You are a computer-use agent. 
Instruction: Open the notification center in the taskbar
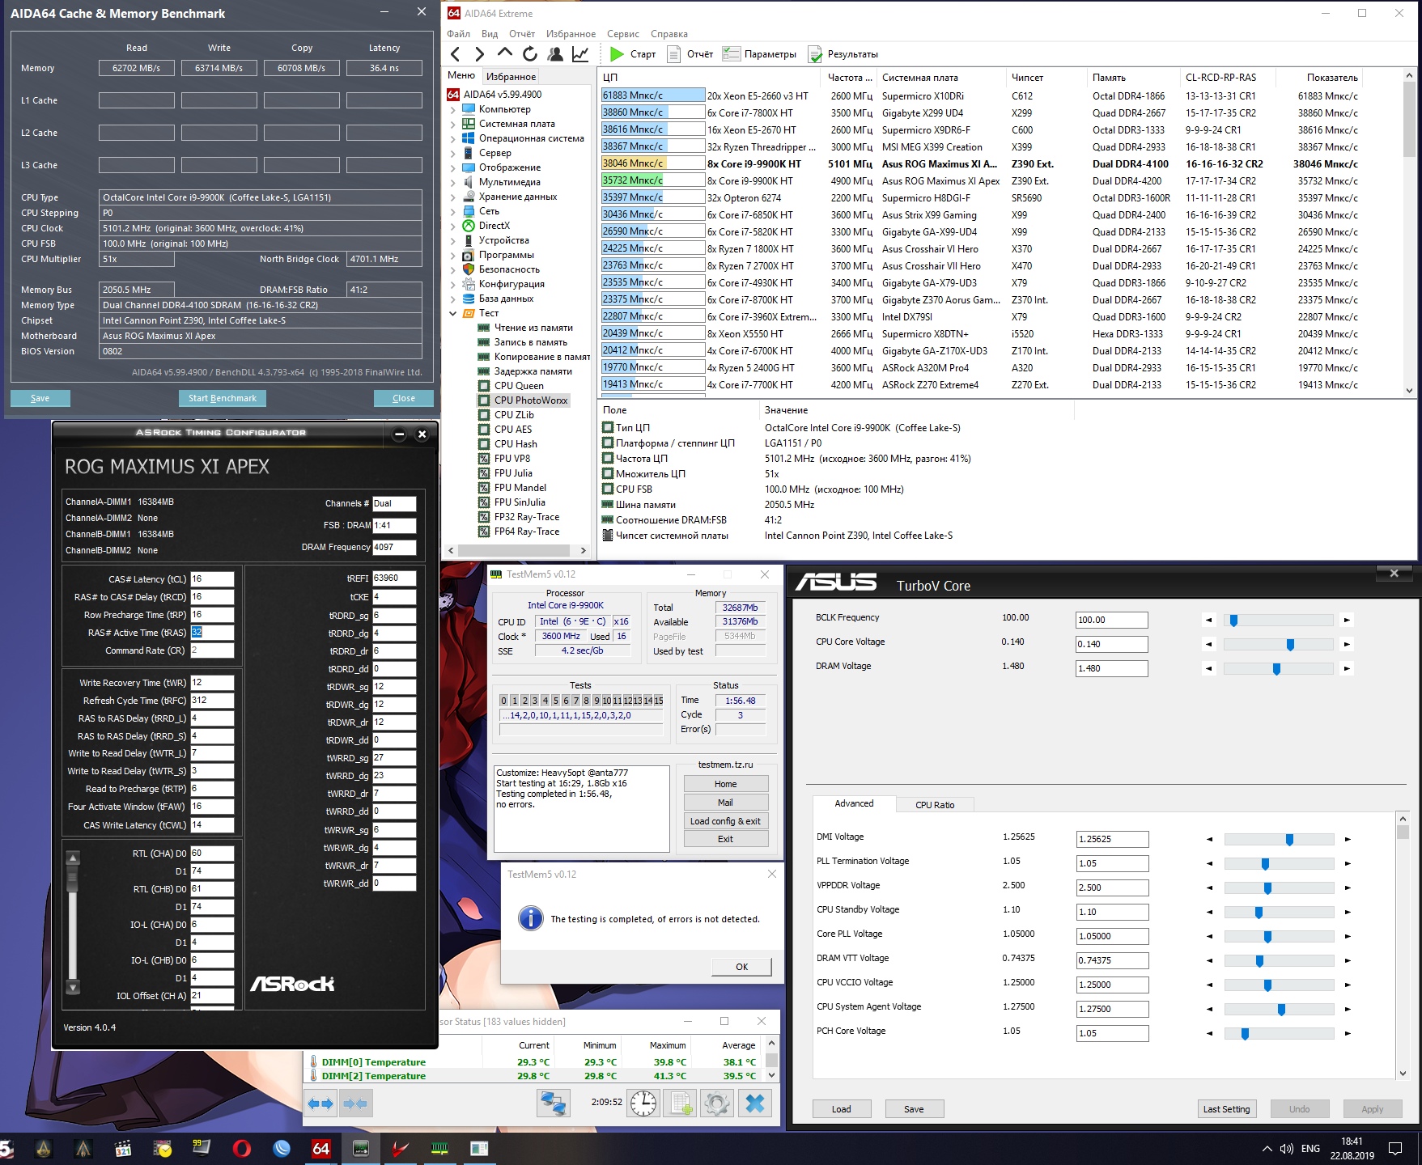pyautogui.click(x=1395, y=1149)
